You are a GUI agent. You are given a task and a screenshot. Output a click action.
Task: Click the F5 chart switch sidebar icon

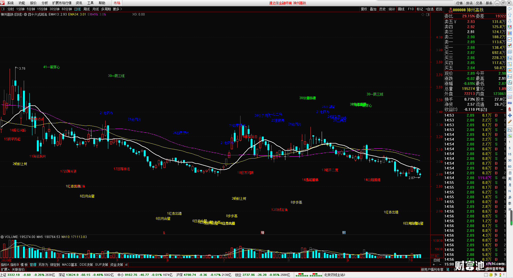click(510, 130)
